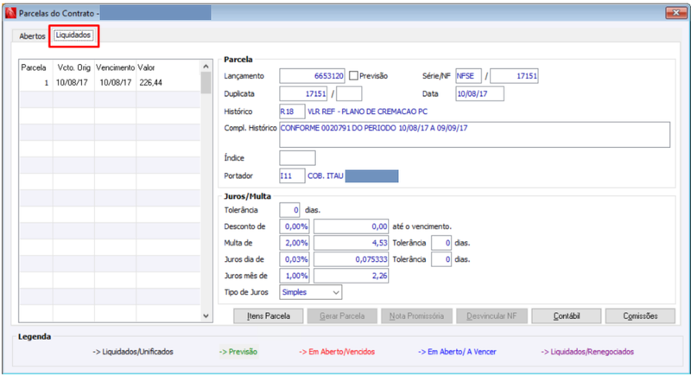Click the Juros mês value field 2,26
691x376 pixels.
(352, 276)
